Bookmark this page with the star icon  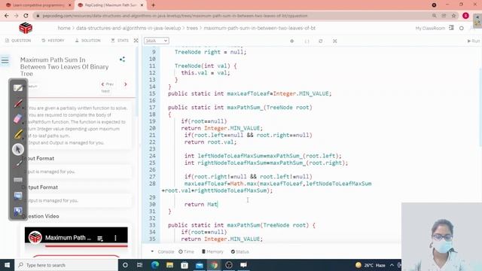point(453,16)
